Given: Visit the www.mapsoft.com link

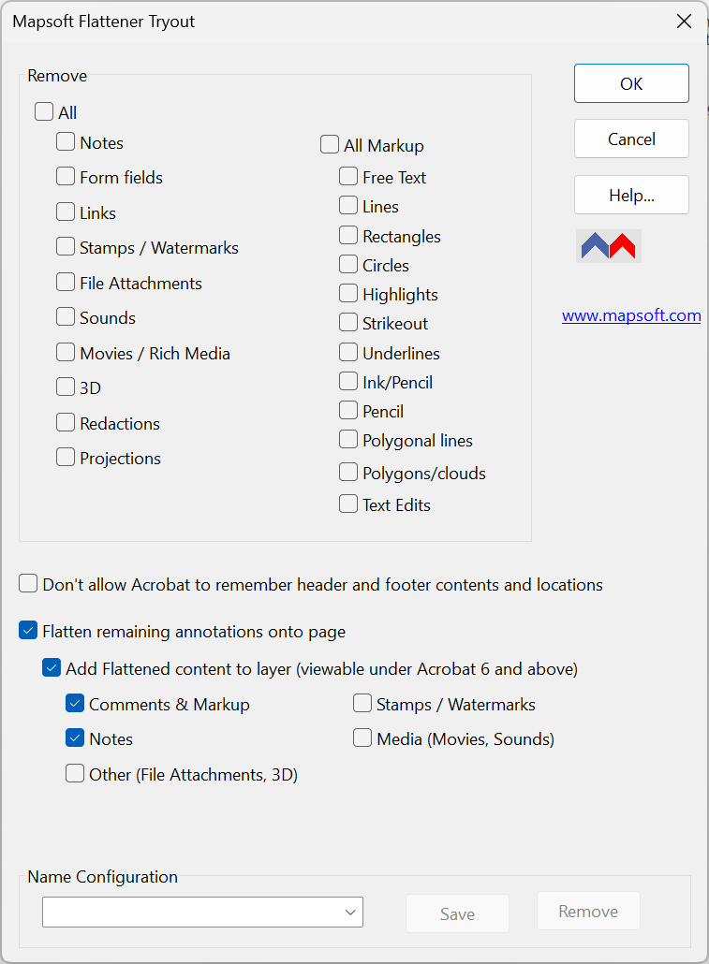Looking at the screenshot, I should (x=630, y=315).
